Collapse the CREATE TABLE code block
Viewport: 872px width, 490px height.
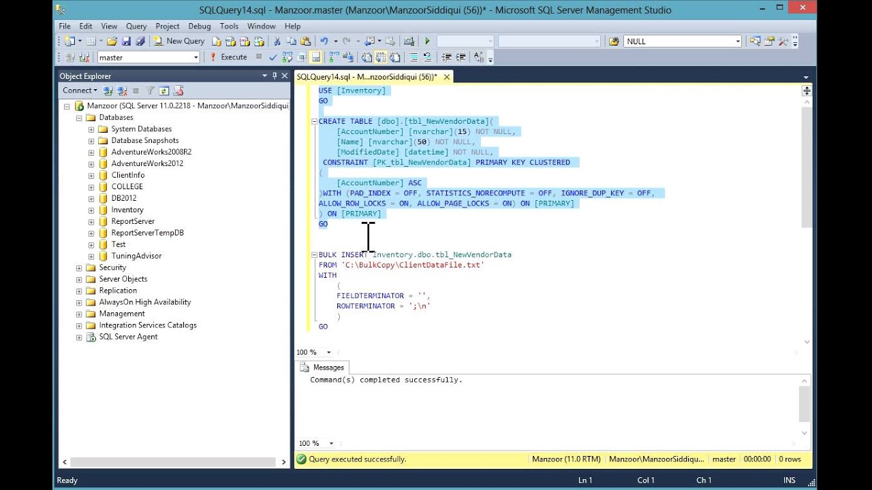314,122
